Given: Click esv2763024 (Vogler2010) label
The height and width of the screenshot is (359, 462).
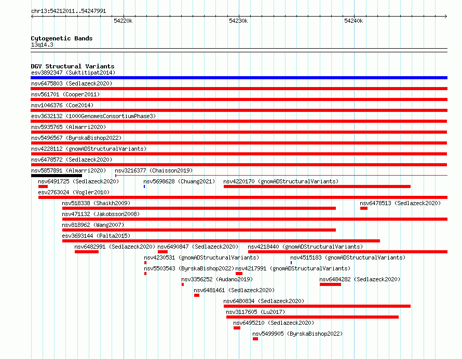Looking at the screenshot, I should pos(74,192).
